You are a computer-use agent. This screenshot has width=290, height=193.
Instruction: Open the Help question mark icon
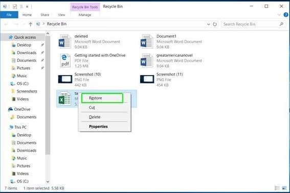[x=286, y=15]
